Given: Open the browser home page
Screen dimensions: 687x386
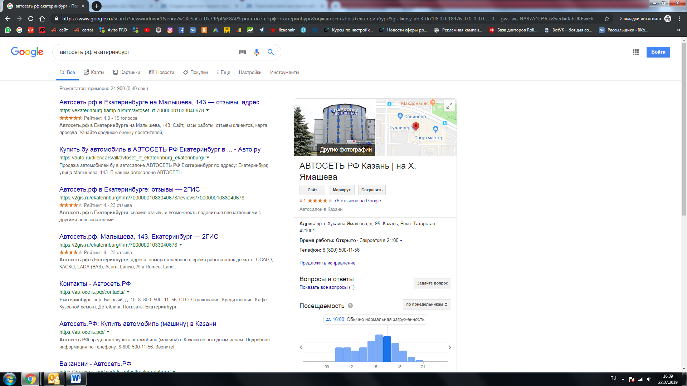Looking at the screenshot, I should coord(42,19).
